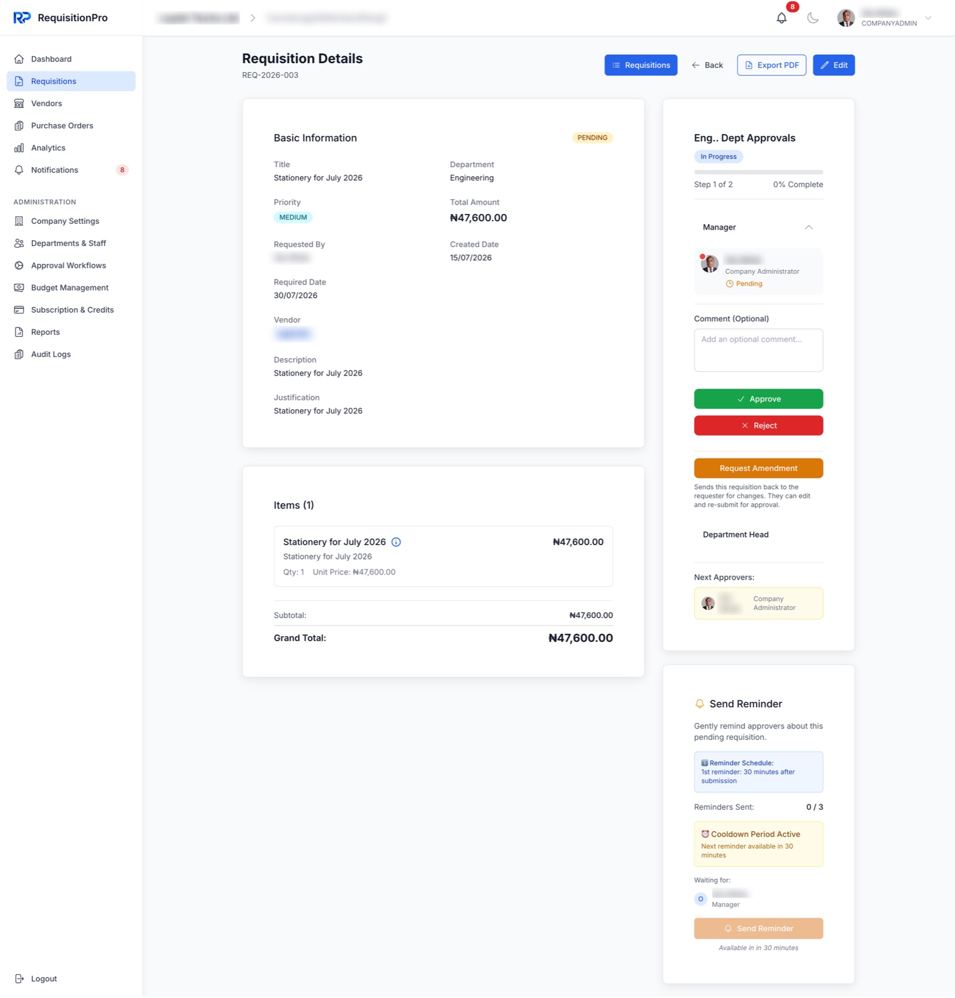
Task: Click the Manager approver avatar
Action: (x=710, y=264)
